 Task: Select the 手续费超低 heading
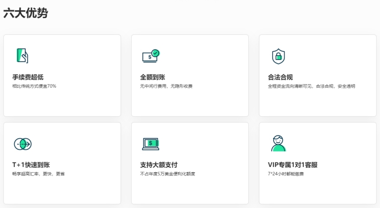(28, 77)
